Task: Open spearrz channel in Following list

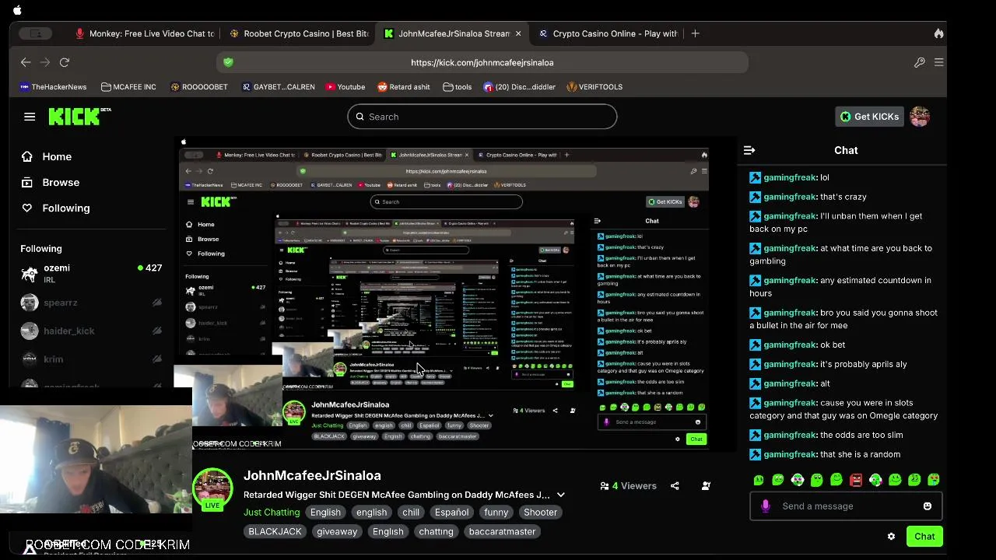Action: tap(91, 303)
